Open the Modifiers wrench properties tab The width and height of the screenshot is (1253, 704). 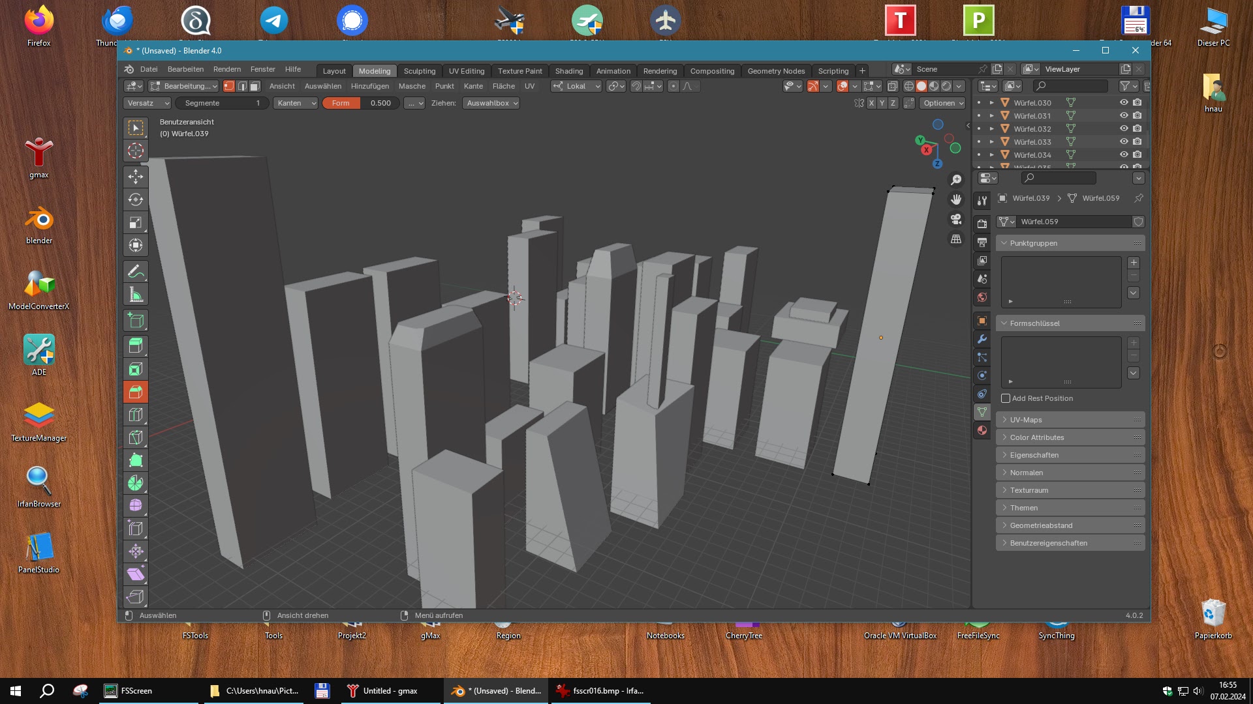982,339
